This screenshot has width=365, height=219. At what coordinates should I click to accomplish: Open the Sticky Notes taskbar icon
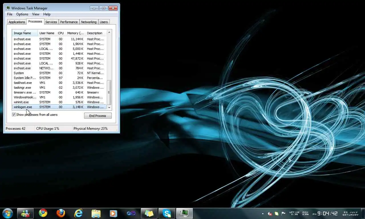(x=149, y=213)
